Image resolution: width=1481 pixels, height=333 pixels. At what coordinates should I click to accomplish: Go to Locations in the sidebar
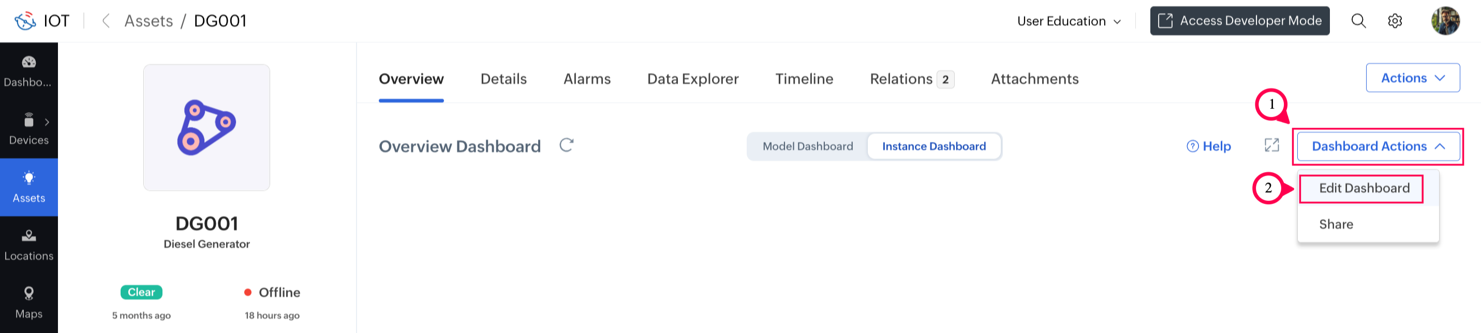click(x=29, y=245)
